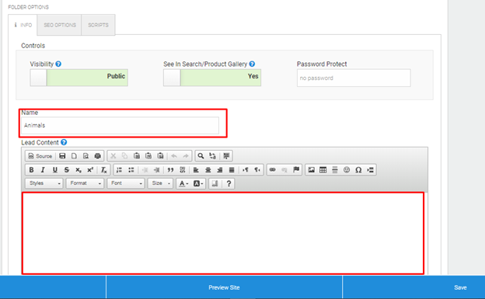Click the Select All icon
This screenshot has height=299, width=485.
pos(226,156)
